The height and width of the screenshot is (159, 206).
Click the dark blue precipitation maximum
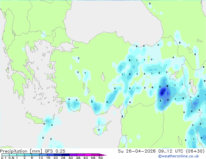[163, 92]
